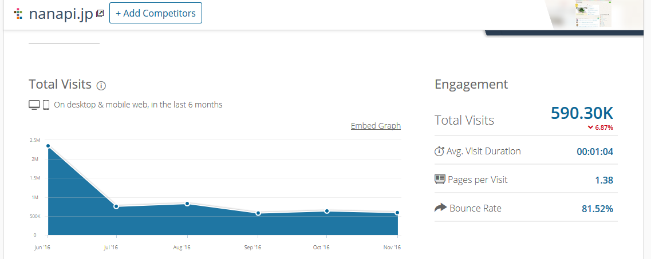This screenshot has width=651, height=259.
Task: Click the 590.30K total visits figure
Action: point(582,113)
